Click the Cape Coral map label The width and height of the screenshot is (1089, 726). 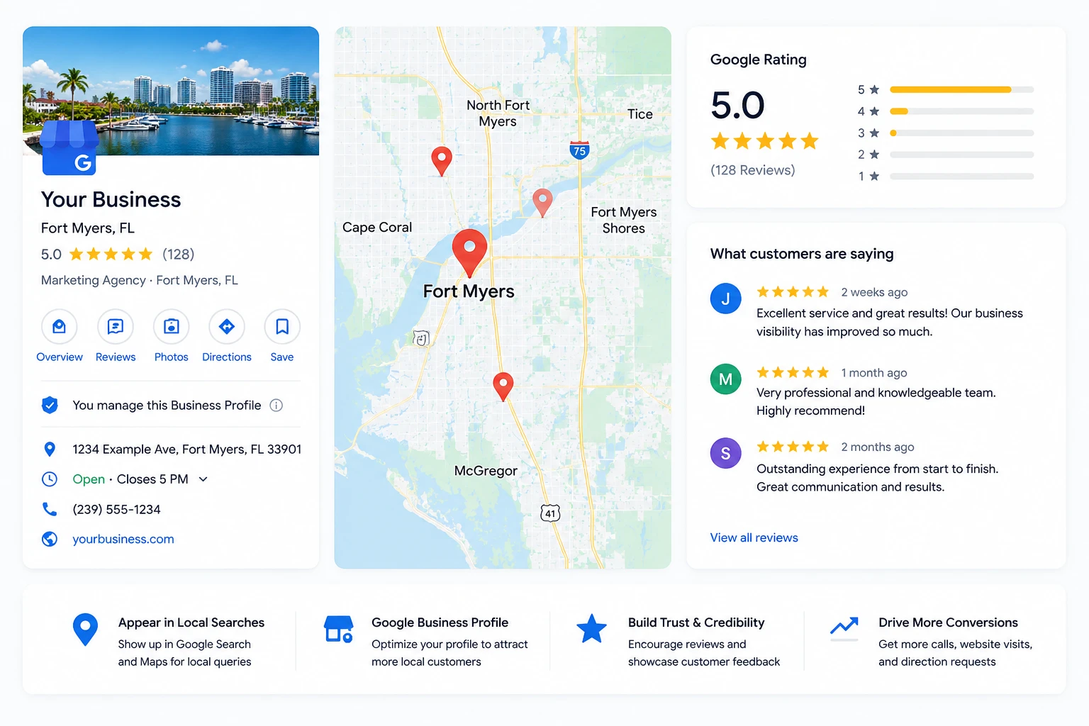pos(377,227)
